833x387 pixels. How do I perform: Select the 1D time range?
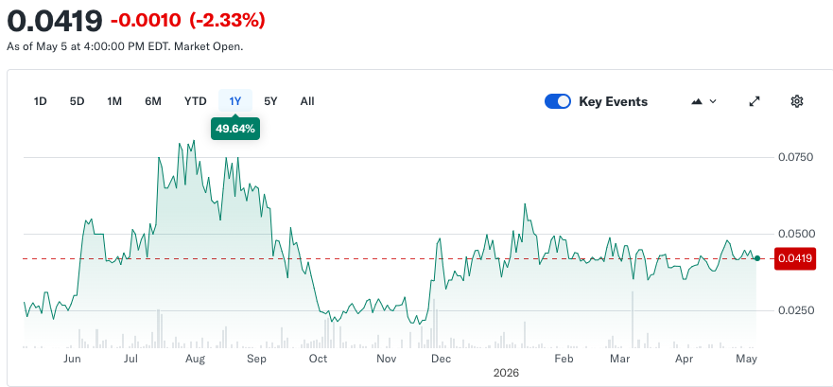point(41,101)
